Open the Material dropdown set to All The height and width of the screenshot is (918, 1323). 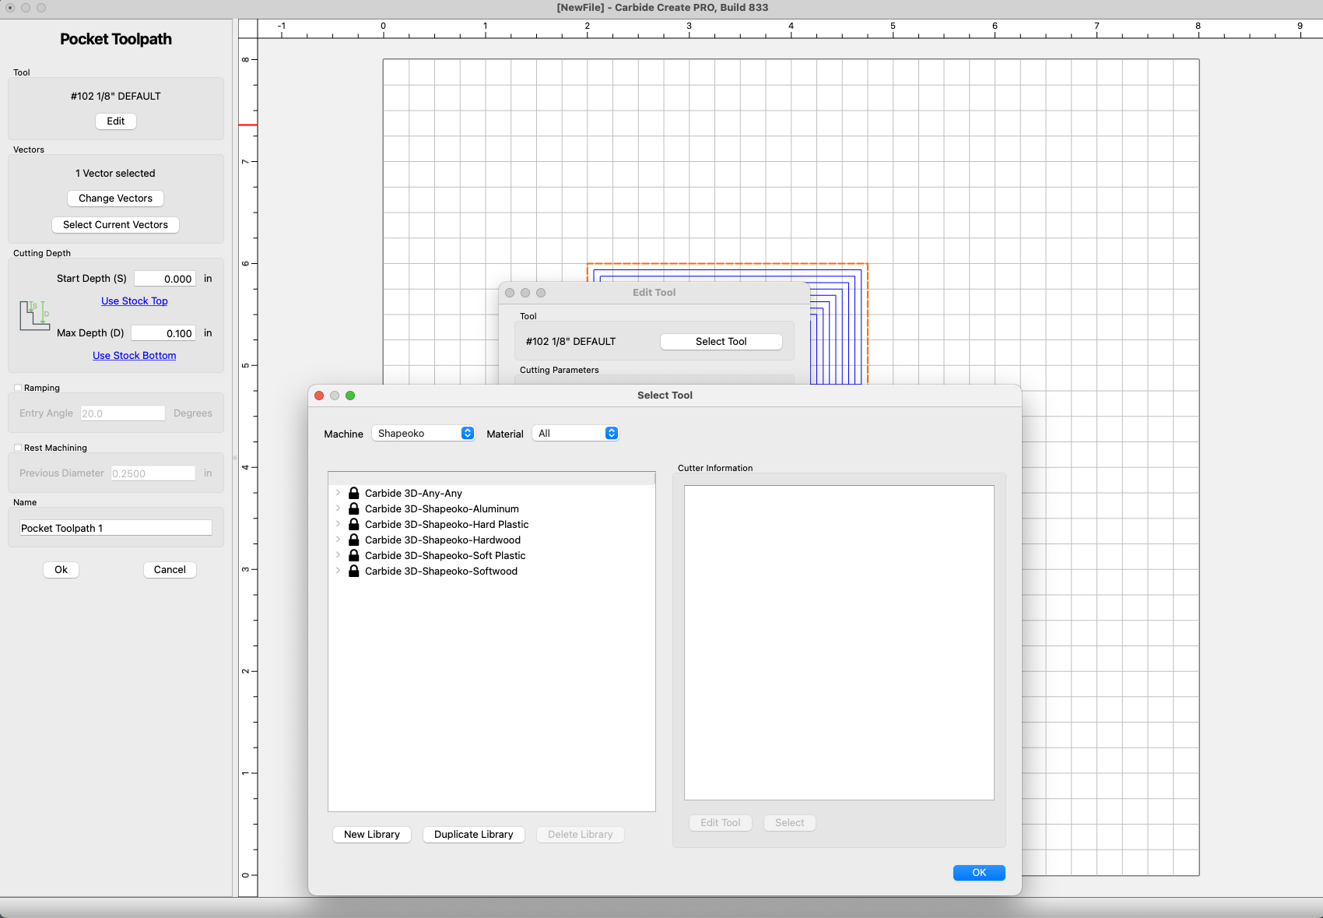575,434
